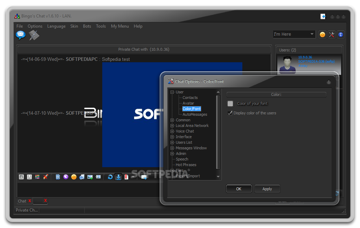Open the address book icon in chat toolbar
The image size is (360, 228).
pos(58,177)
